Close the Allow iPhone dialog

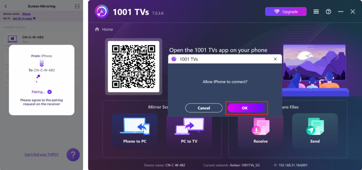pyautogui.click(x=275, y=59)
